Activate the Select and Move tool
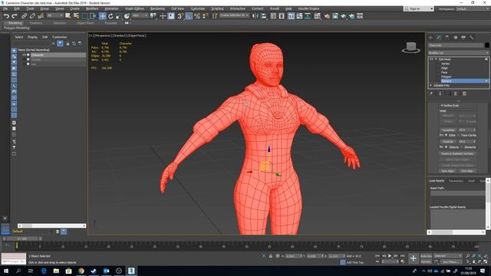 click(102, 16)
